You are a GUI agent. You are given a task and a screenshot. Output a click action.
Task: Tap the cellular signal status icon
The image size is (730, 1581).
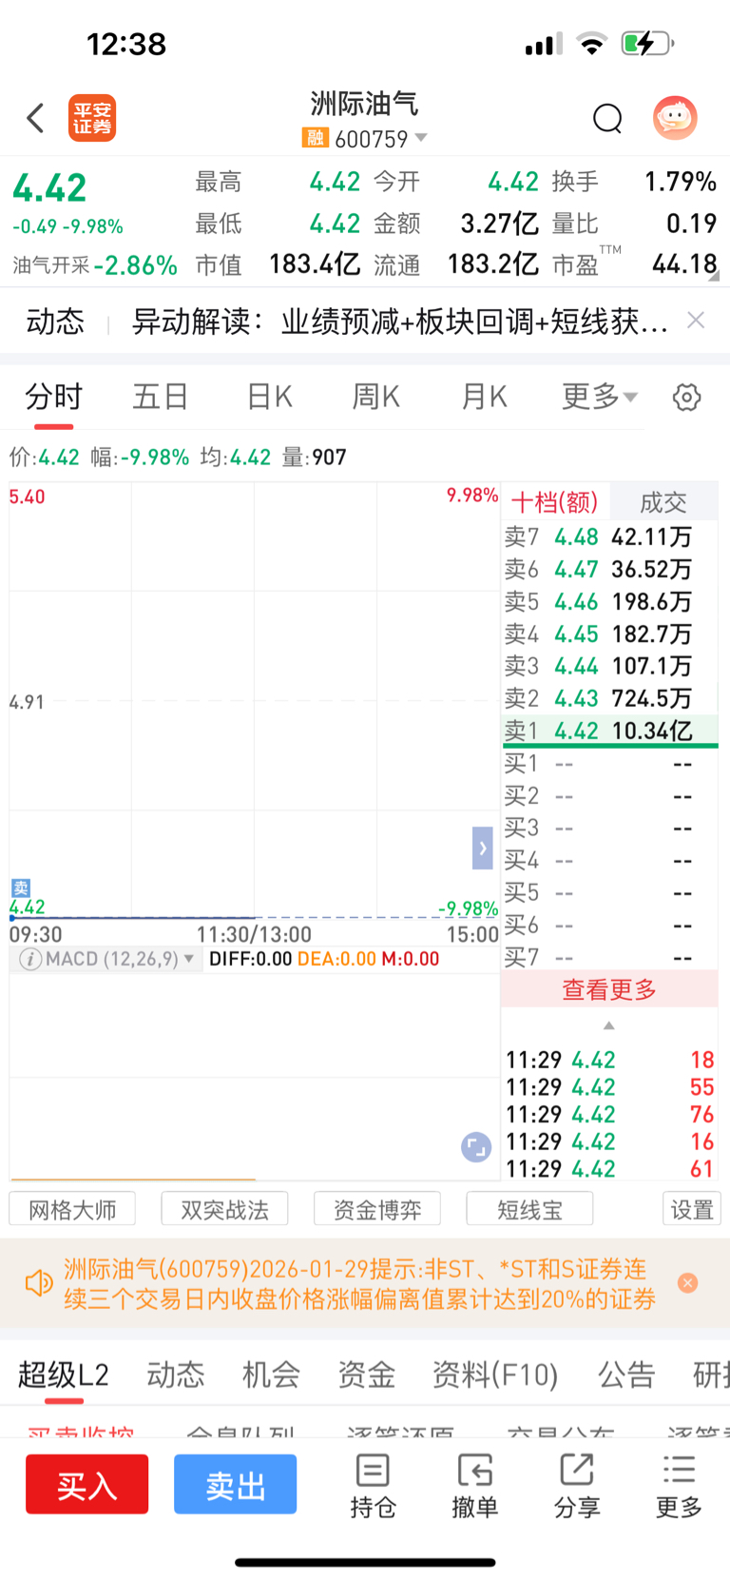point(544,44)
